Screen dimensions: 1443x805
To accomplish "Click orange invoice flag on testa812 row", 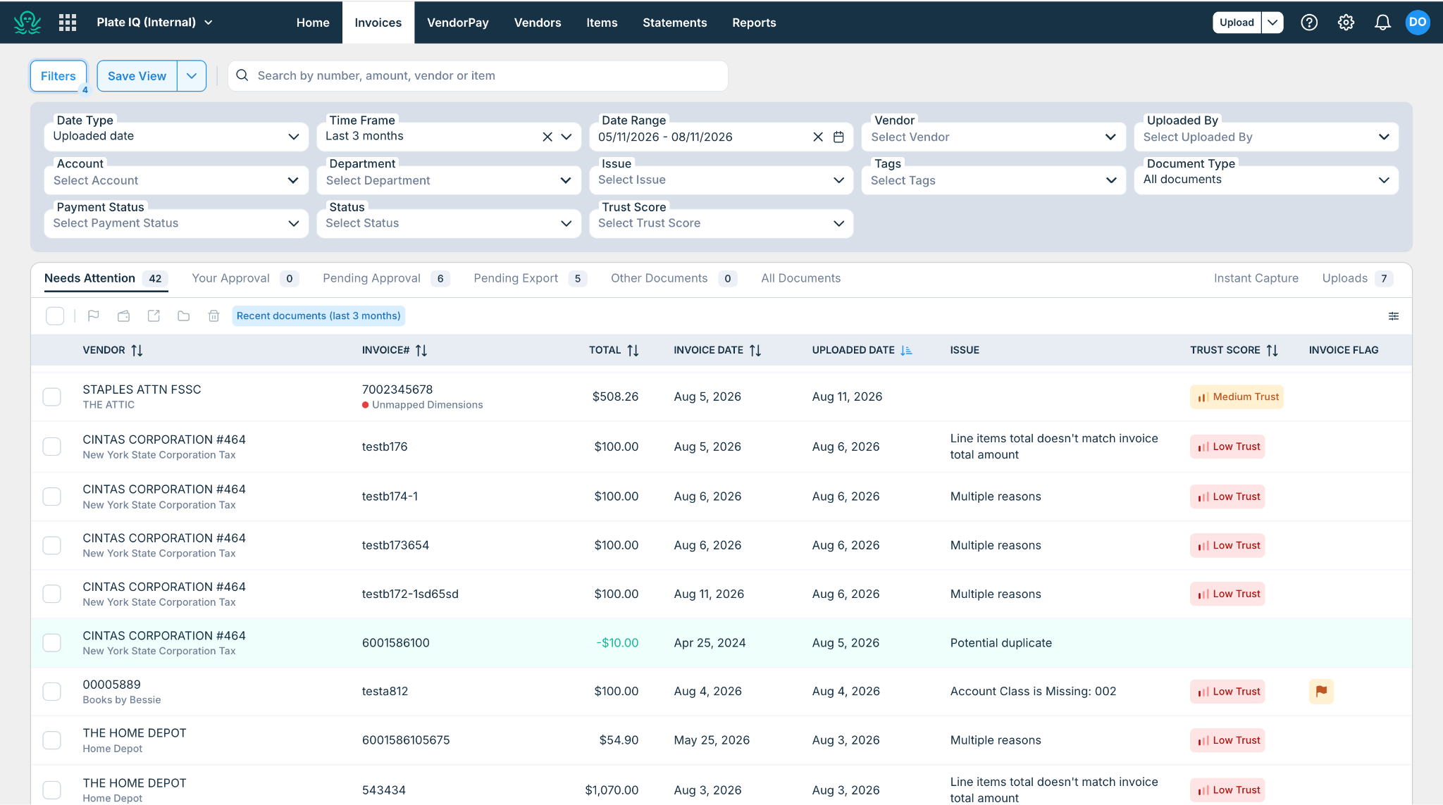I will pos(1321,692).
